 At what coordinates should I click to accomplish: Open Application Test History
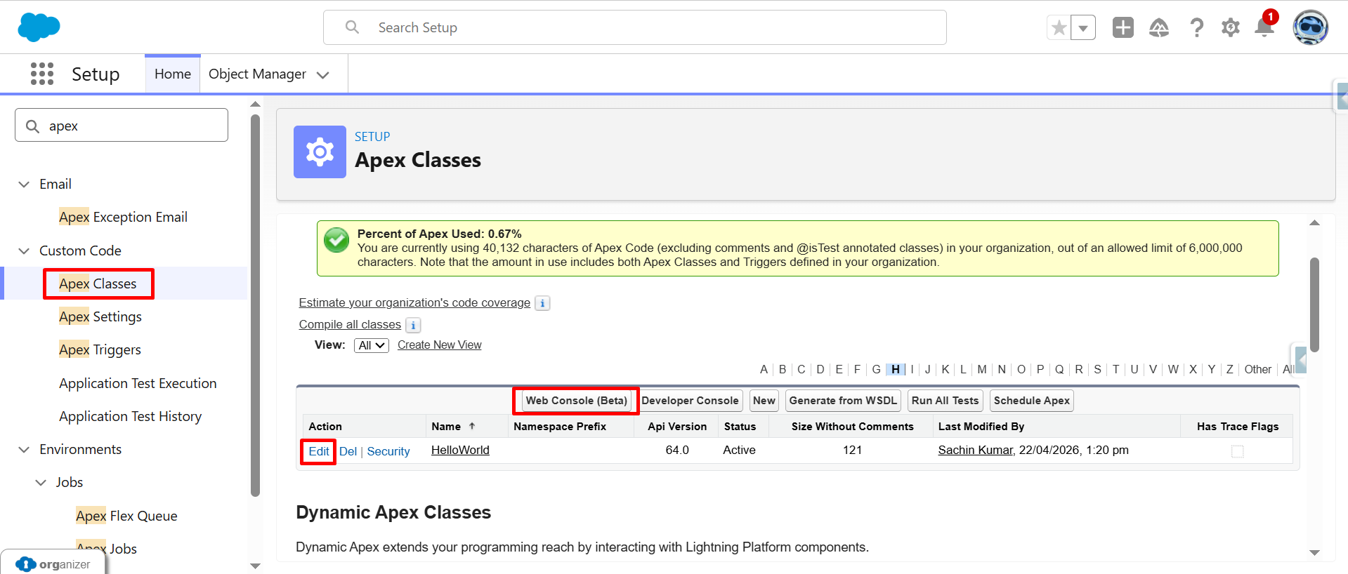[x=130, y=416]
